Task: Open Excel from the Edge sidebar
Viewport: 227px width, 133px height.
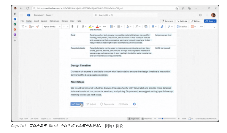Action: click(x=15, y=24)
